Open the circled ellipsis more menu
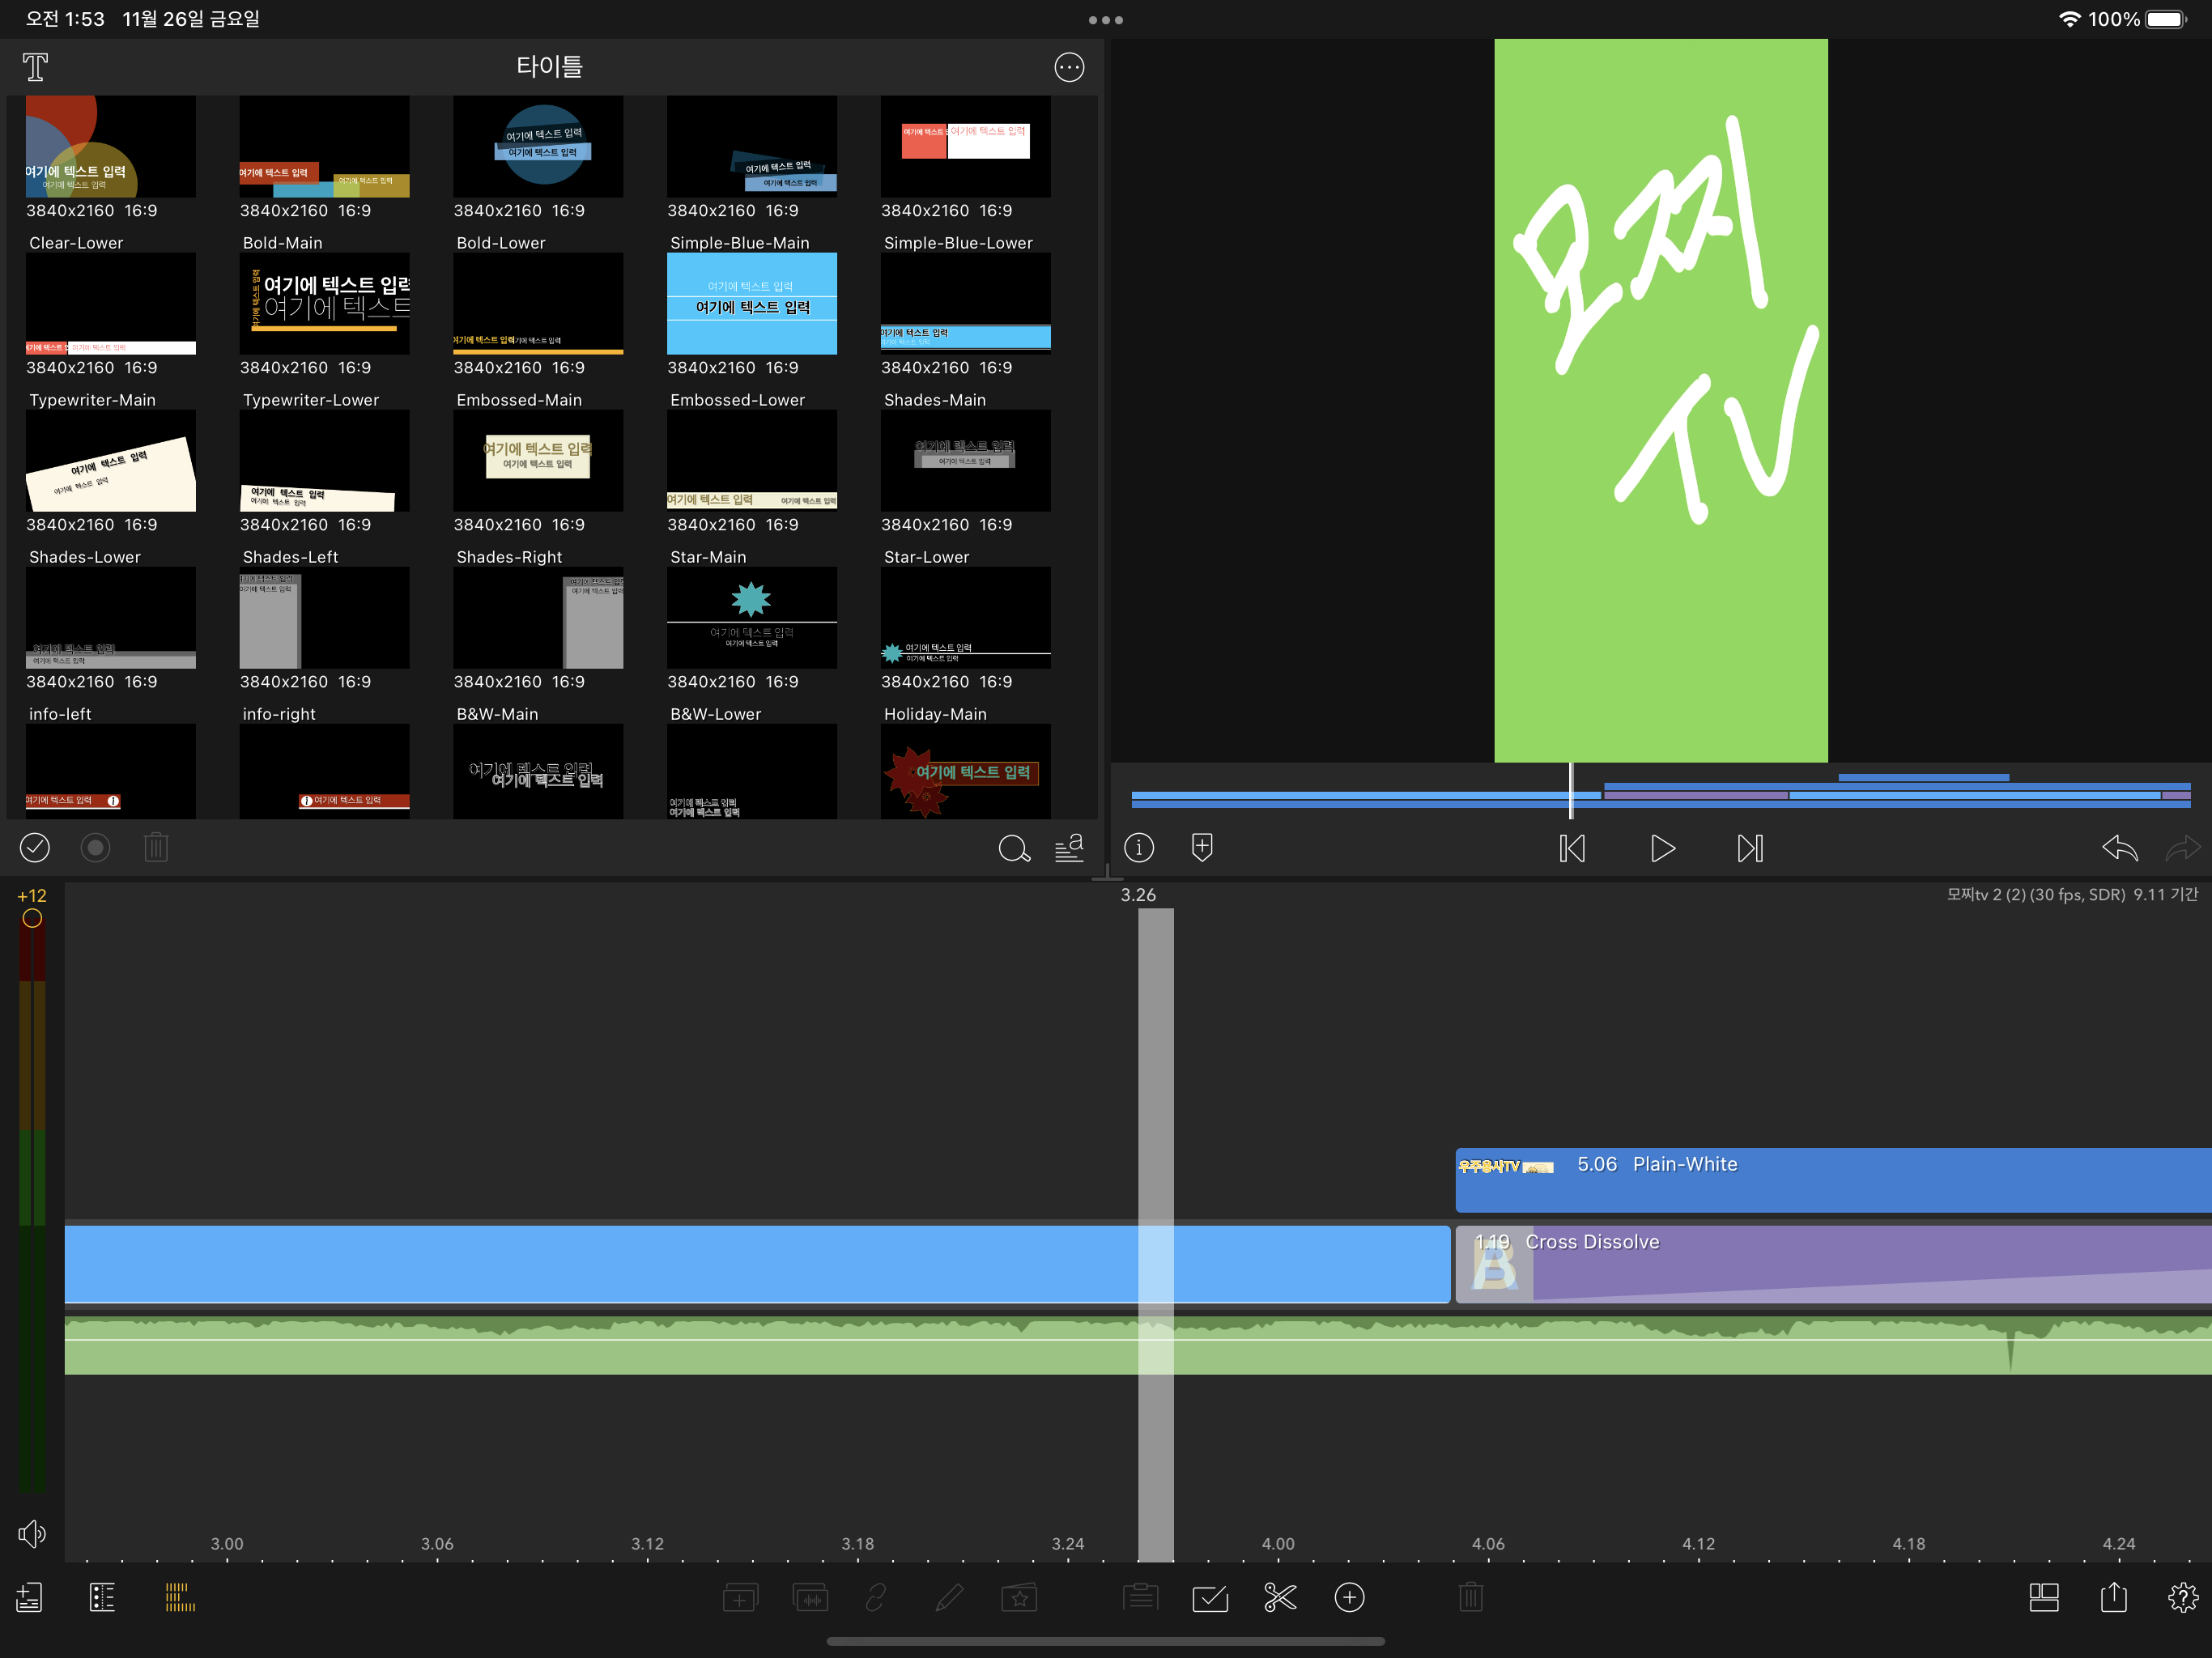 (x=1069, y=67)
